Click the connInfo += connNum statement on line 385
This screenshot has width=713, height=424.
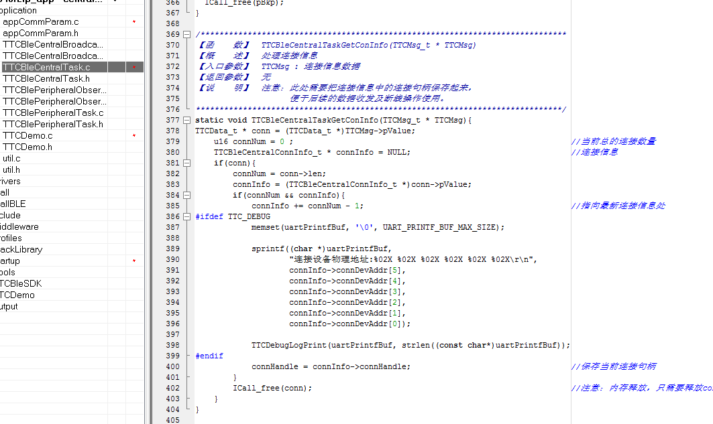point(307,206)
